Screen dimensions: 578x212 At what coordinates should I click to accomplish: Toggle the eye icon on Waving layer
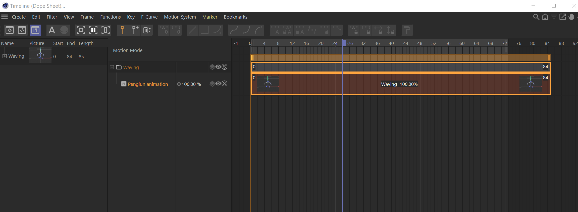pos(218,67)
